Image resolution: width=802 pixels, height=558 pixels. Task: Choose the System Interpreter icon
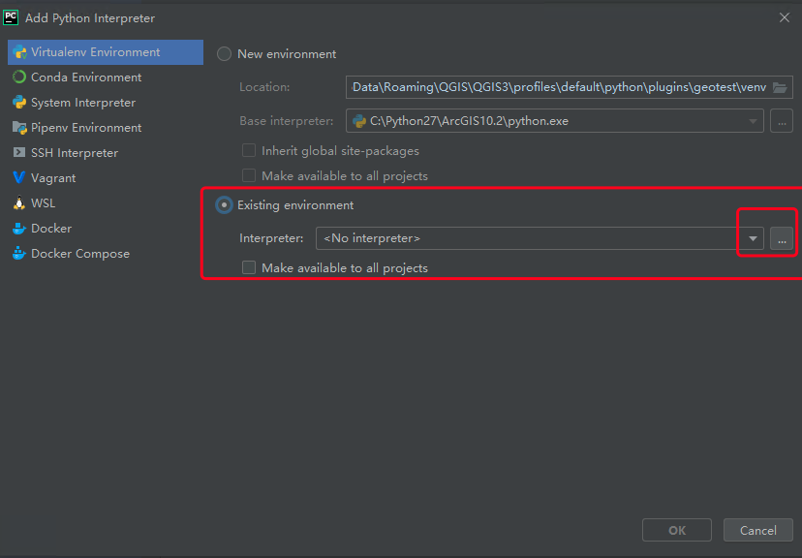[x=19, y=103]
